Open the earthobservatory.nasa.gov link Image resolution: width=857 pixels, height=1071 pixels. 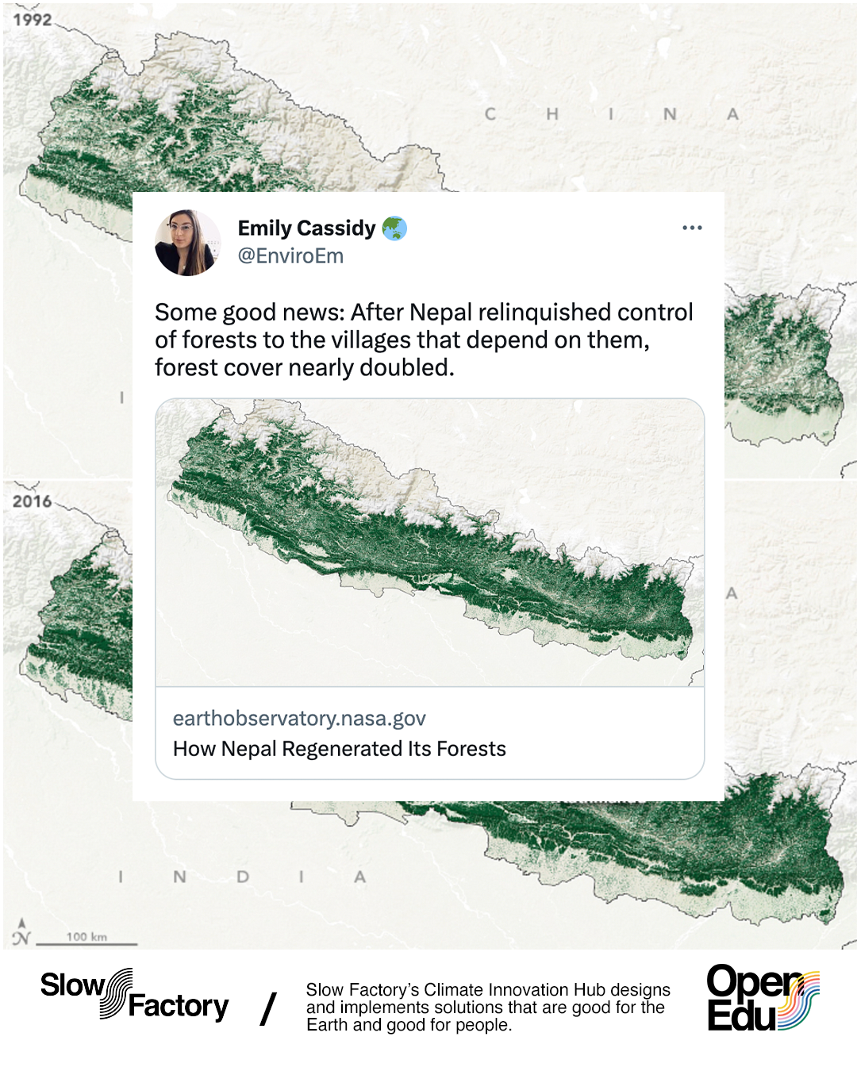[x=299, y=719]
